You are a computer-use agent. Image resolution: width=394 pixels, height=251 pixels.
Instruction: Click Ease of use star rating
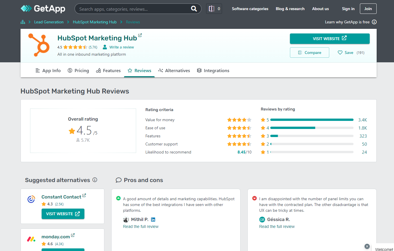pyautogui.click(x=239, y=128)
